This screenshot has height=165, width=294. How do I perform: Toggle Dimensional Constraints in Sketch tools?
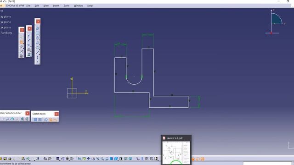tap(55, 120)
